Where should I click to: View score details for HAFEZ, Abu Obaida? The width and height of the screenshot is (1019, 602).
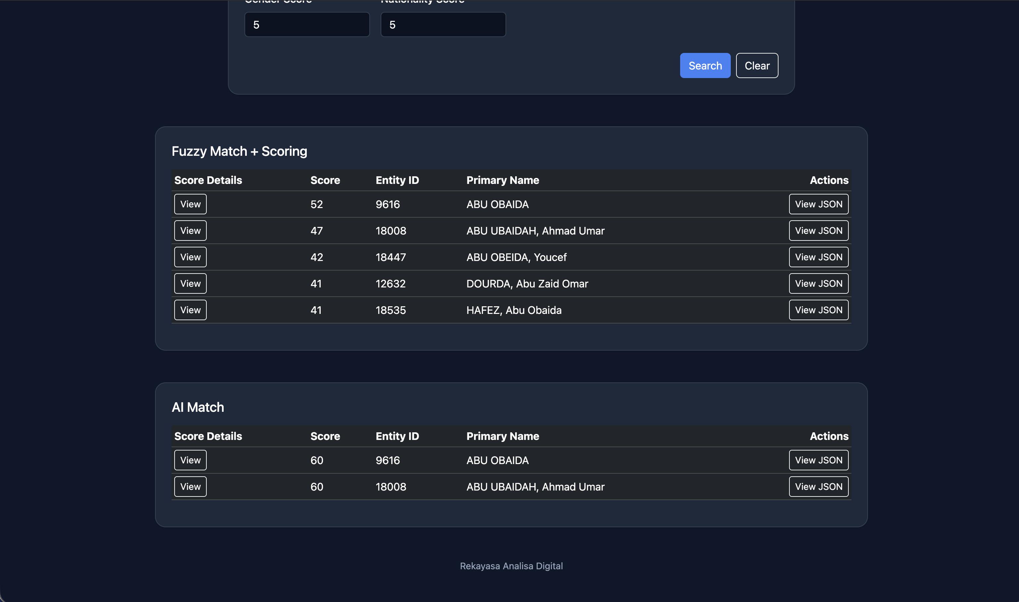coord(190,310)
